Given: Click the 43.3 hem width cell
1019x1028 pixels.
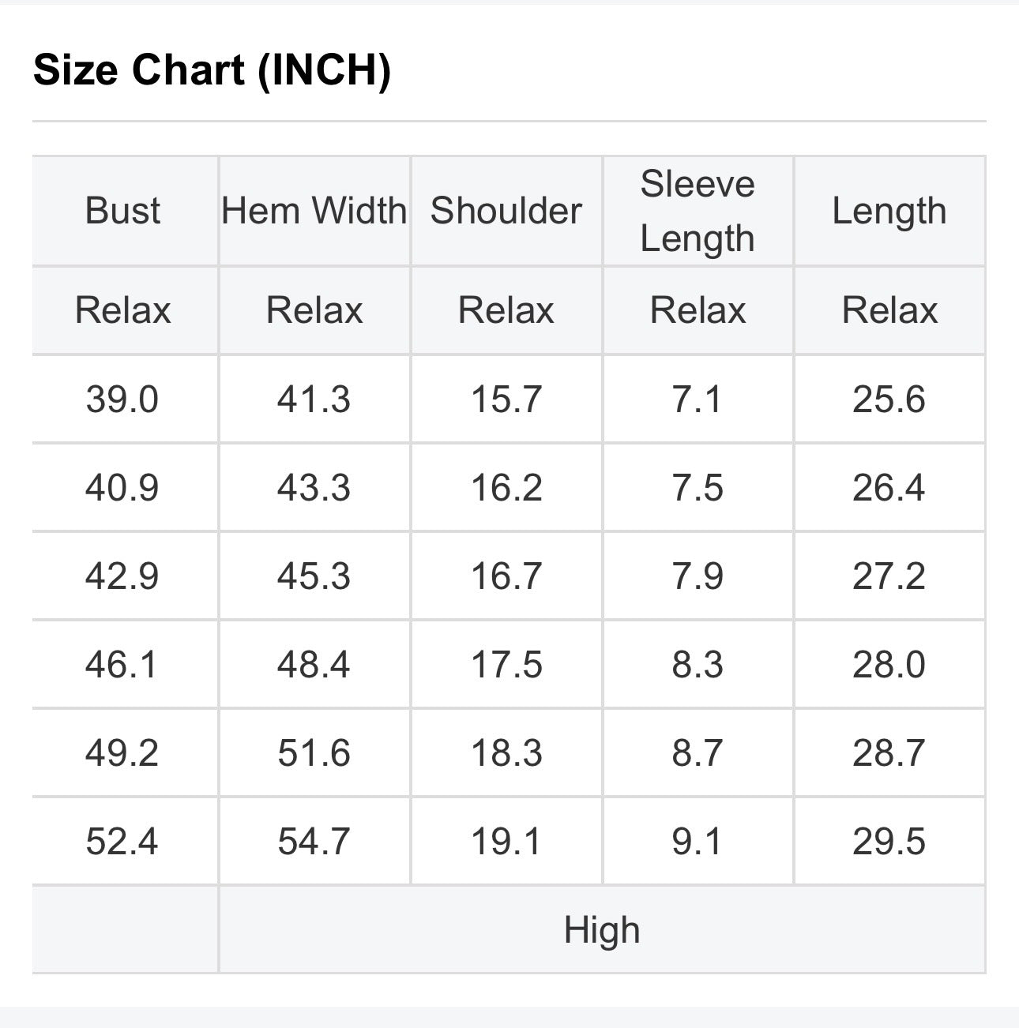Looking at the screenshot, I should point(314,488).
